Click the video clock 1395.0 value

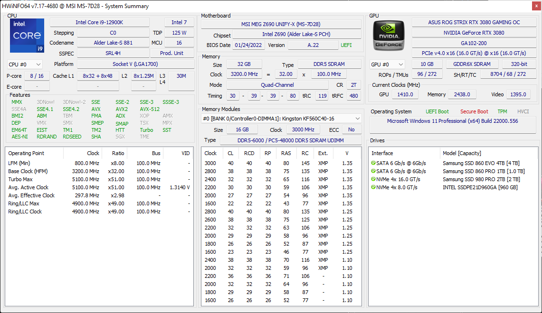pyautogui.click(x=518, y=94)
